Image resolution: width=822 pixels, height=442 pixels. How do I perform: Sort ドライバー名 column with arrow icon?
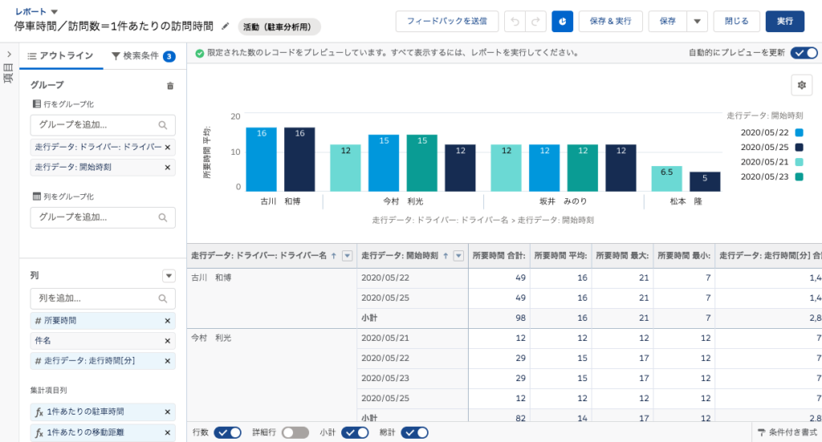[x=334, y=256]
